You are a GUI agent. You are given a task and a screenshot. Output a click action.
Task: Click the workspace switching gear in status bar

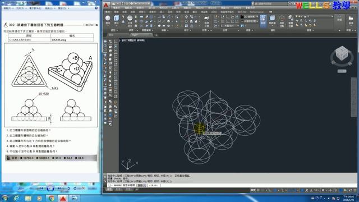coord(323,190)
